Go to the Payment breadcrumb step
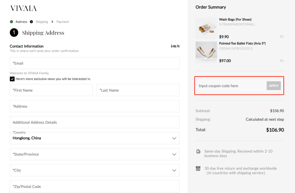This screenshot has height=193, width=295. coord(63,22)
